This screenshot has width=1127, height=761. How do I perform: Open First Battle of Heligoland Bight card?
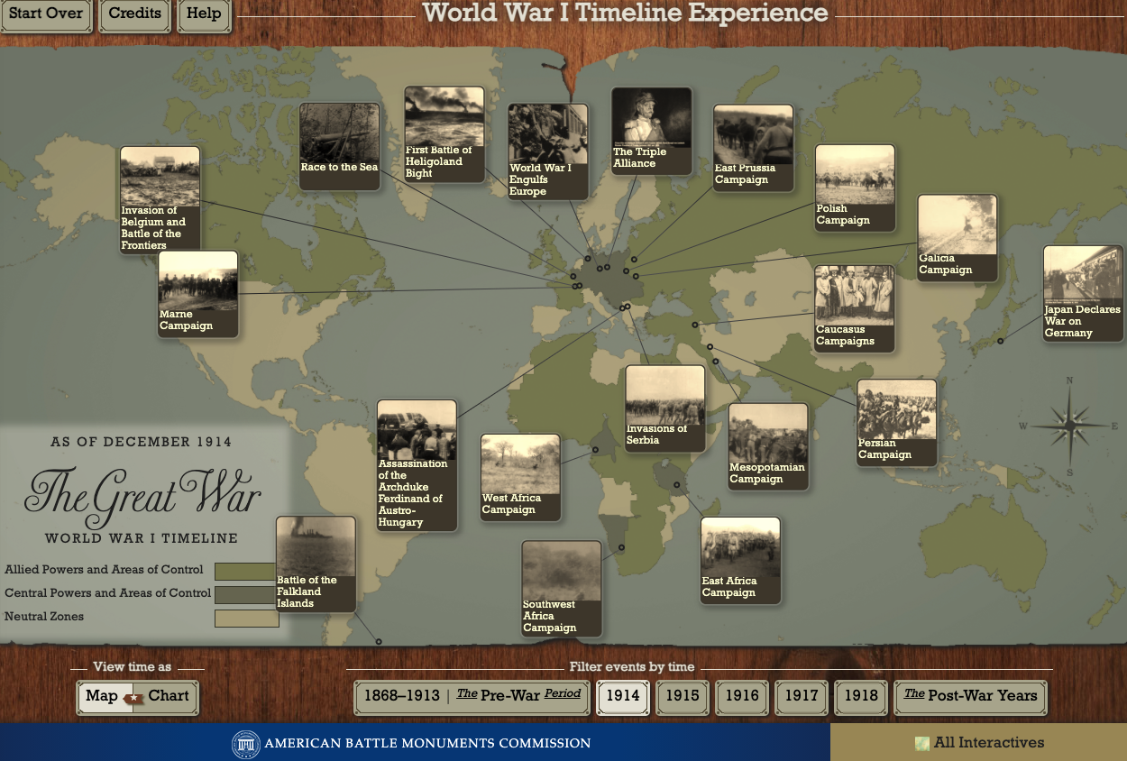pyautogui.click(x=444, y=136)
